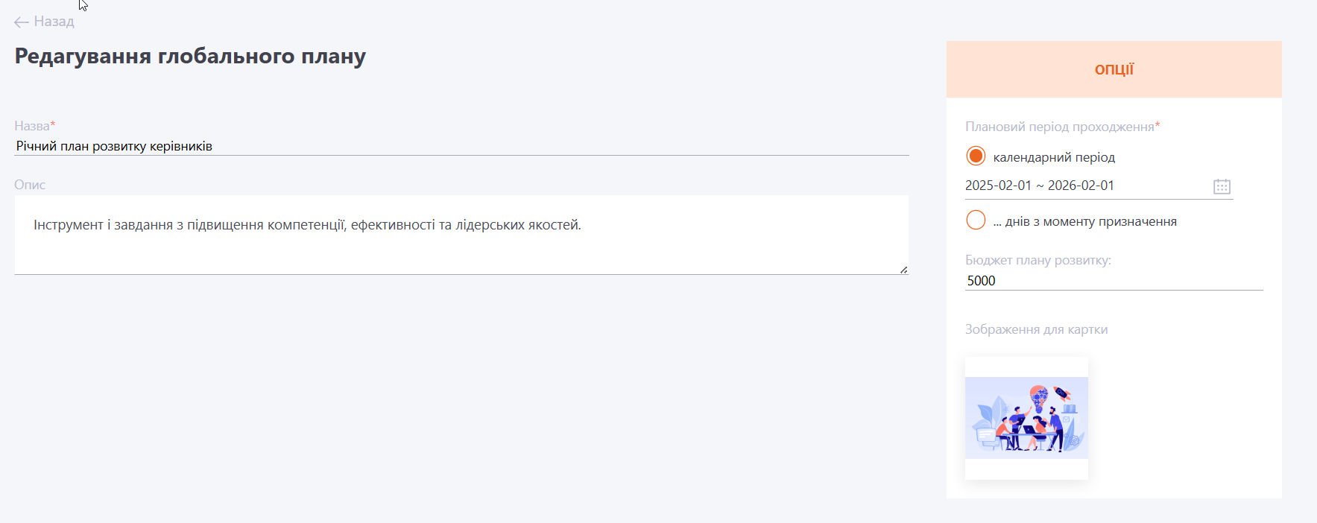Click the card image thumbnail
1317x523 pixels.
(1026, 418)
